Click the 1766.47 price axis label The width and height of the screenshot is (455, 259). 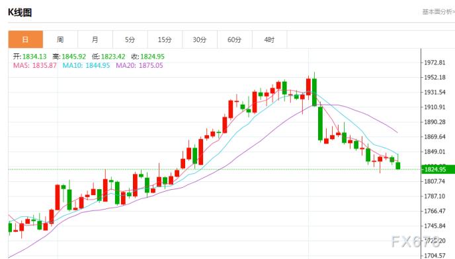(x=434, y=211)
